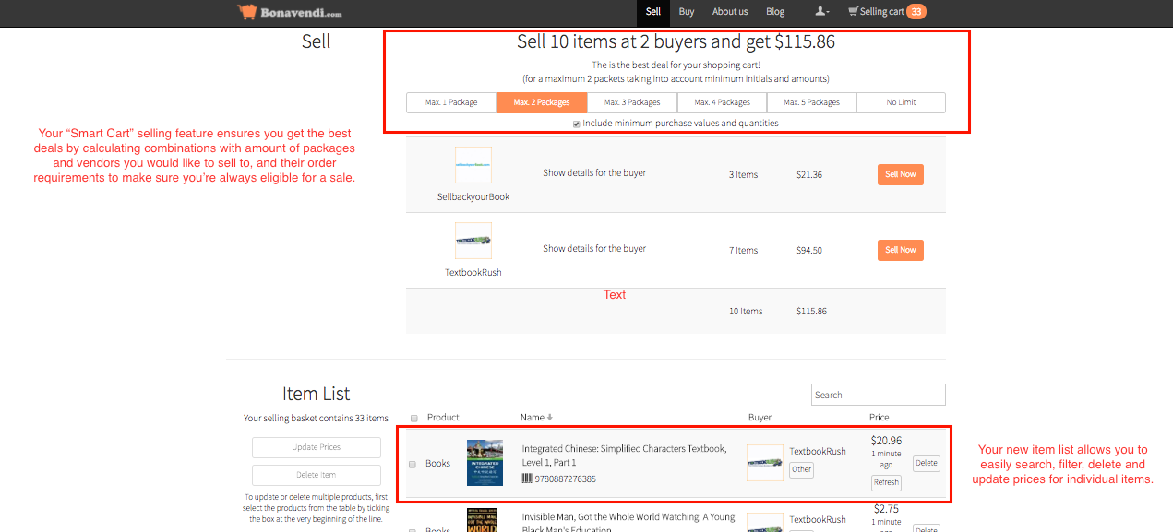Open TextbookRush buyer link for Integrated Chinese
The image size is (1173, 532).
point(818,452)
